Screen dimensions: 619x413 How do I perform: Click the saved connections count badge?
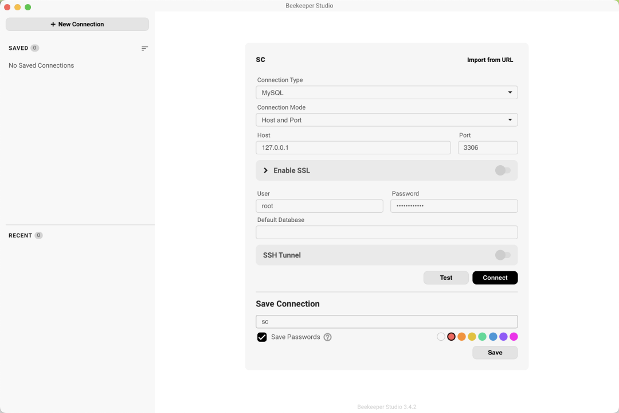35,48
